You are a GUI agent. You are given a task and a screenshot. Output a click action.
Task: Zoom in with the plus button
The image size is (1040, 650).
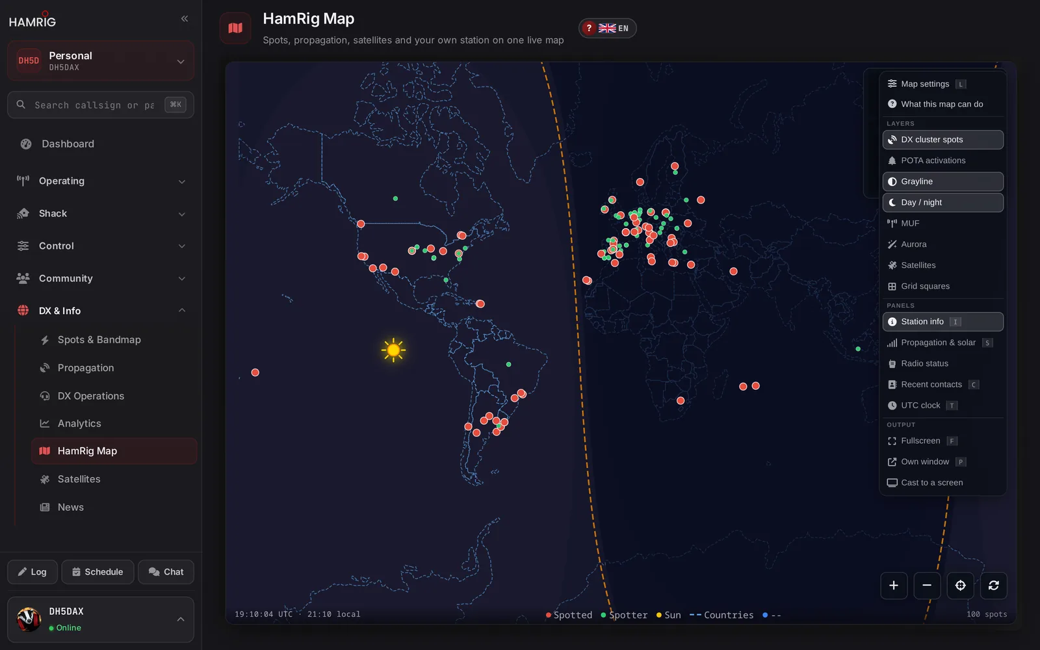(894, 586)
